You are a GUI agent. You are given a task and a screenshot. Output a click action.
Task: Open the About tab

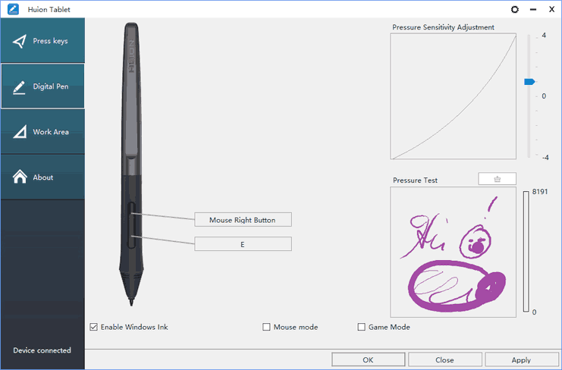pos(42,177)
